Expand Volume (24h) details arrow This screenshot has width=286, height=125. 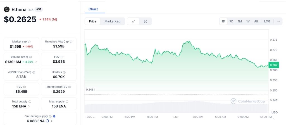36,62
